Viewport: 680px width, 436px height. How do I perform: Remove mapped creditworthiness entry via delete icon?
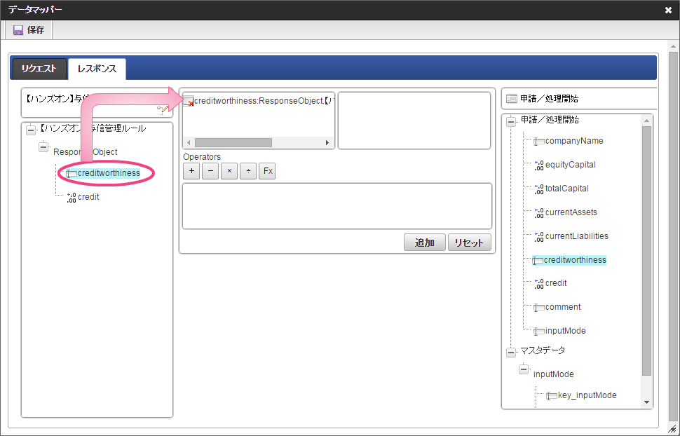(x=189, y=102)
